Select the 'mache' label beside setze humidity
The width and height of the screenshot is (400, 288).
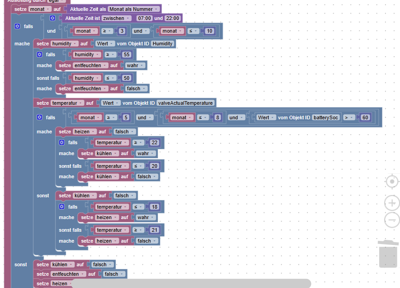pyautogui.click(x=22, y=44)
